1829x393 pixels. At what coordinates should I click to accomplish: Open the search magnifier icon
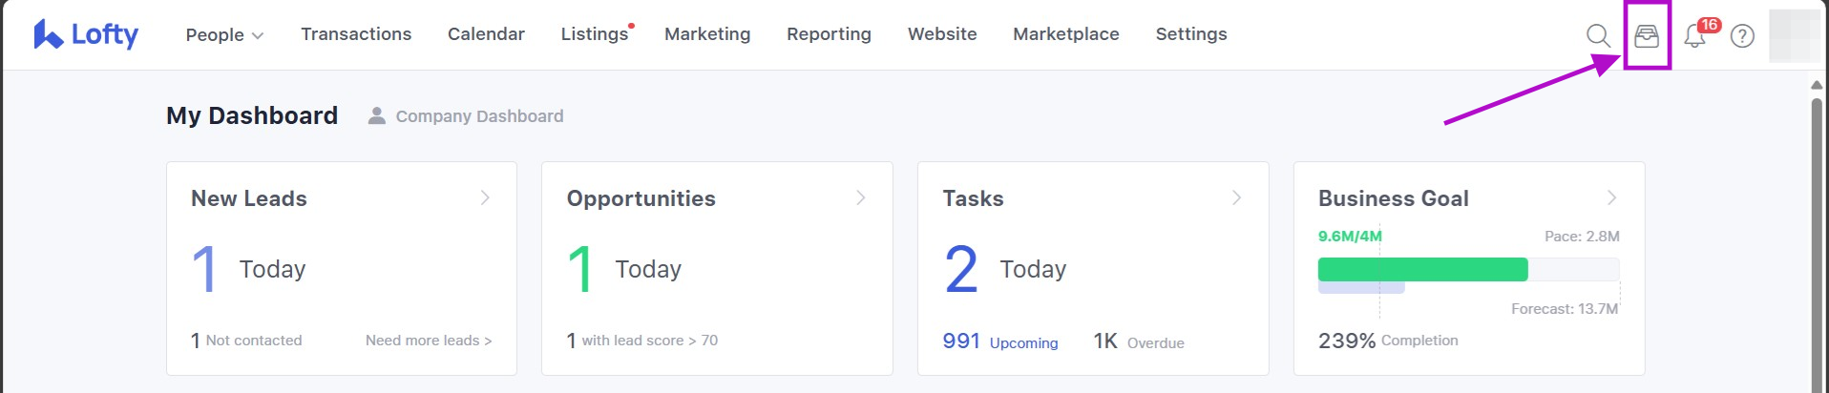(1597, 36)
